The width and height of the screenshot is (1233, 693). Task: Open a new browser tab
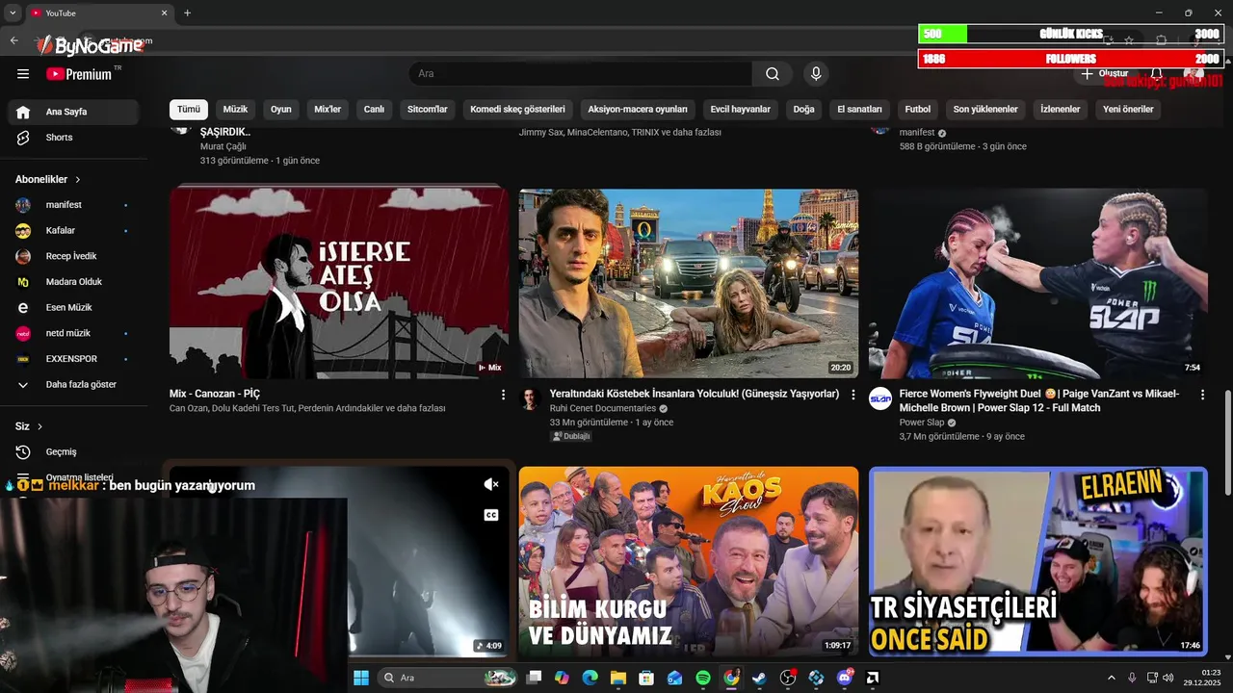(x=187, y=13)
